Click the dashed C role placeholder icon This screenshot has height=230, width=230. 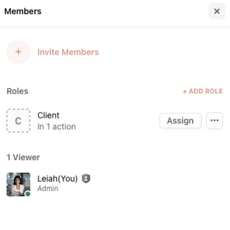[18, 121]
